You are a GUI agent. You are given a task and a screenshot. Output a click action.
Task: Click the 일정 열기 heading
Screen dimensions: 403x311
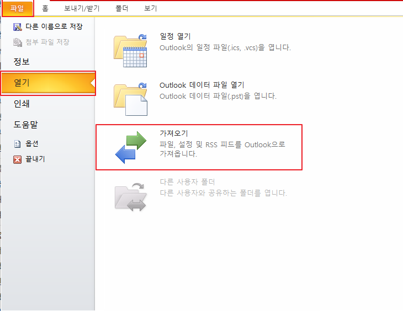click(x=176, y=36)
